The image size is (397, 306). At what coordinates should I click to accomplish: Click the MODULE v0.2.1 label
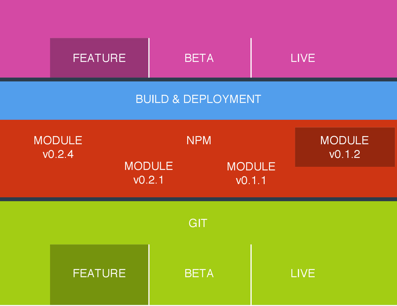(148, 173)
